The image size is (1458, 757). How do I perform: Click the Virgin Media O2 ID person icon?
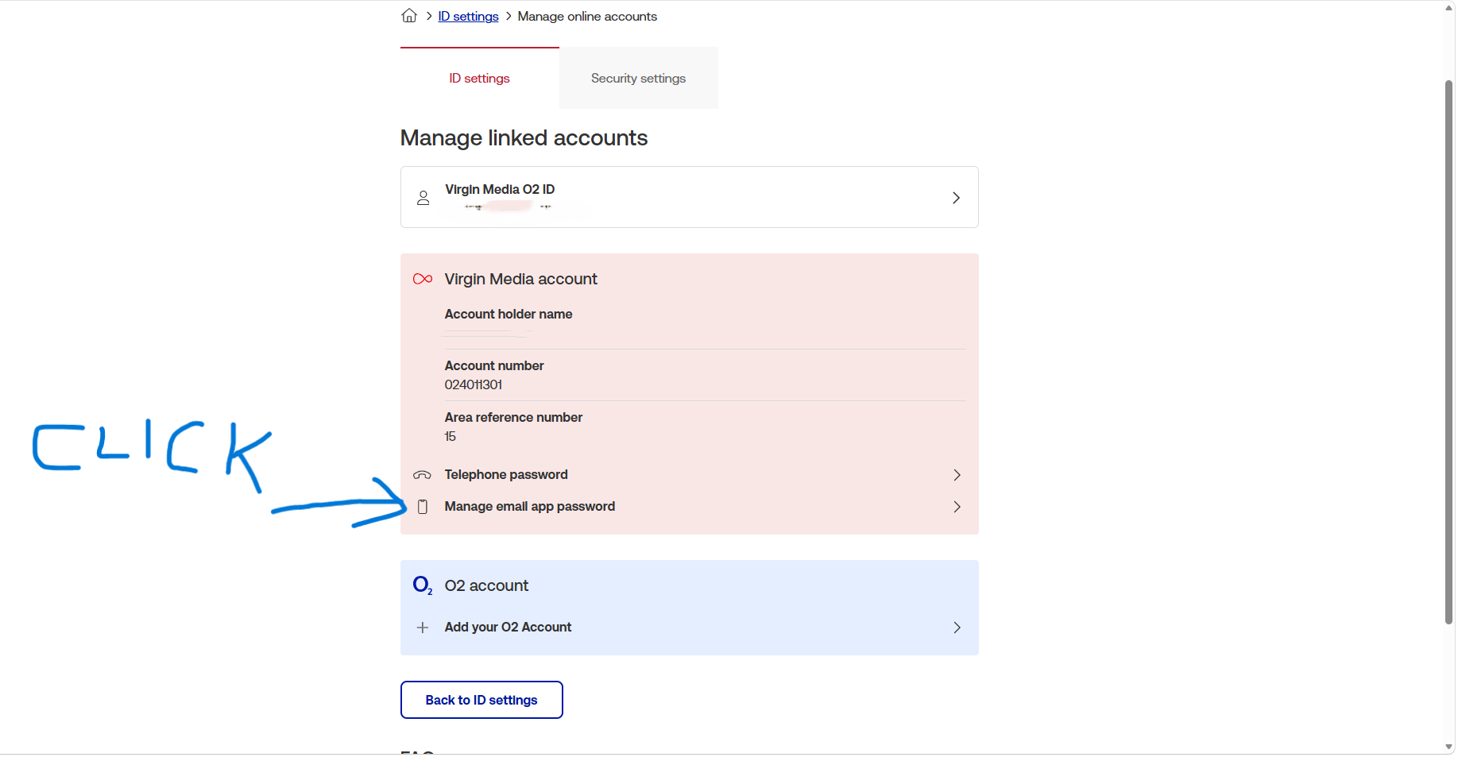[x=423, y=198]
